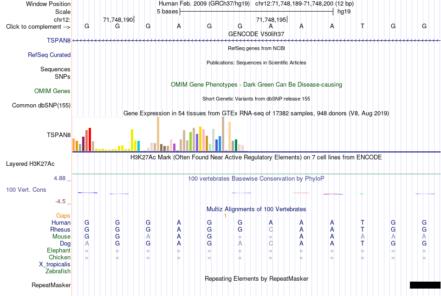Click the Layered H3K27Ac track label
This screenshot has height=296, width=441.
coord(30,164)
